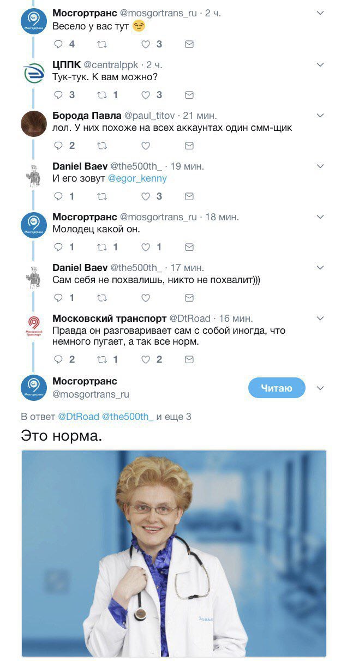Open Мосгортранс avatar next to Читаю button
Image resolution: width=347 pixels, height=661 pixels.
click(x=34, y=388)
